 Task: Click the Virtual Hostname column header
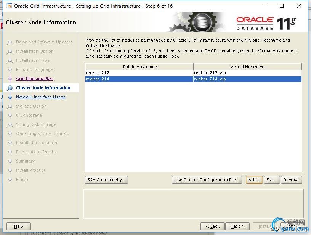coord(248,67)
